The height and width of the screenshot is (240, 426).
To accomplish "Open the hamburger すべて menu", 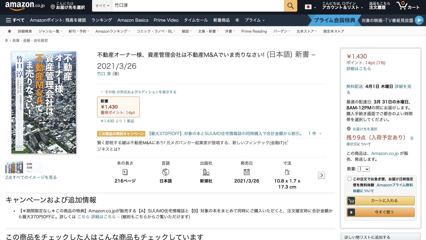I will pos(15,20).
